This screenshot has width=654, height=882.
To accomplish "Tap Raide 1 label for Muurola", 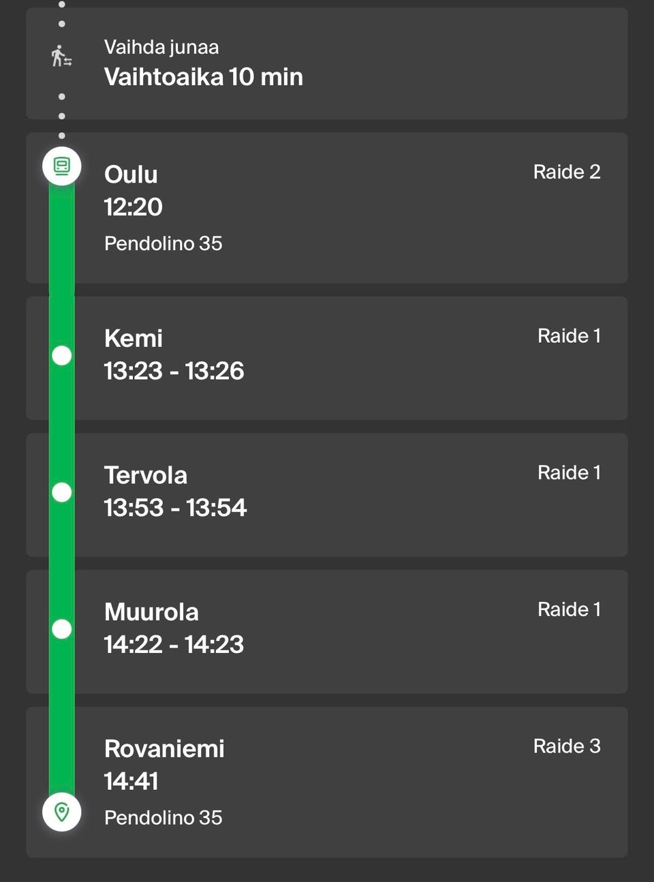I will [x=569, y=609].
